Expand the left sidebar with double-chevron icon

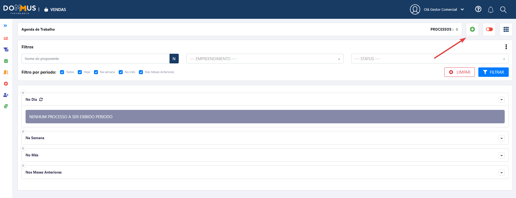pos(5,26)
